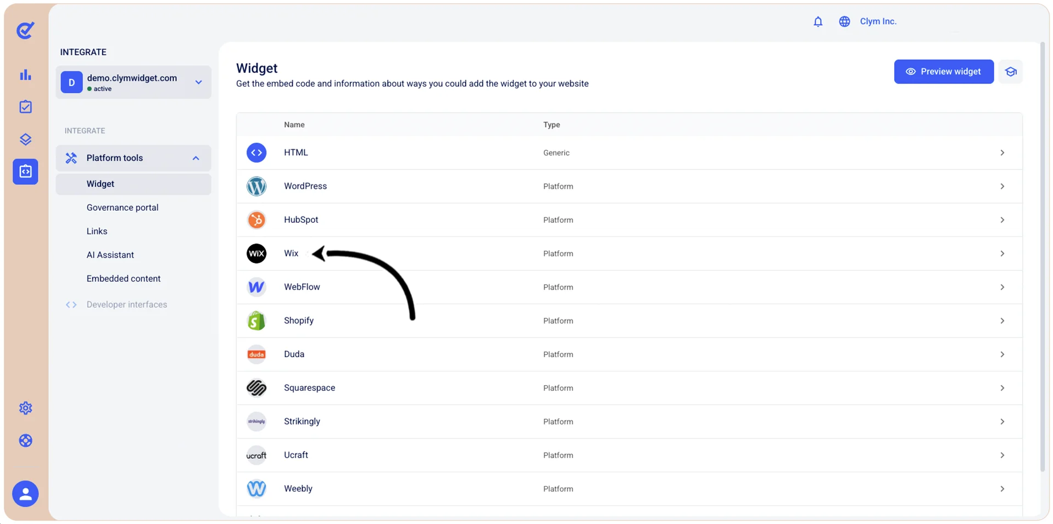Click the Name column header

(294, 125)
